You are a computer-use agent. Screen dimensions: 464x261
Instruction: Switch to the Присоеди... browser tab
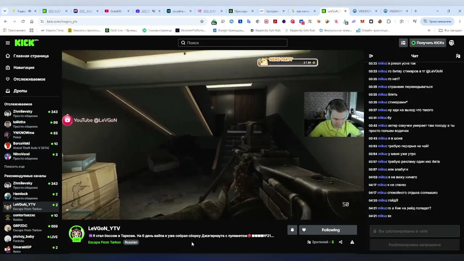(241, 11)
